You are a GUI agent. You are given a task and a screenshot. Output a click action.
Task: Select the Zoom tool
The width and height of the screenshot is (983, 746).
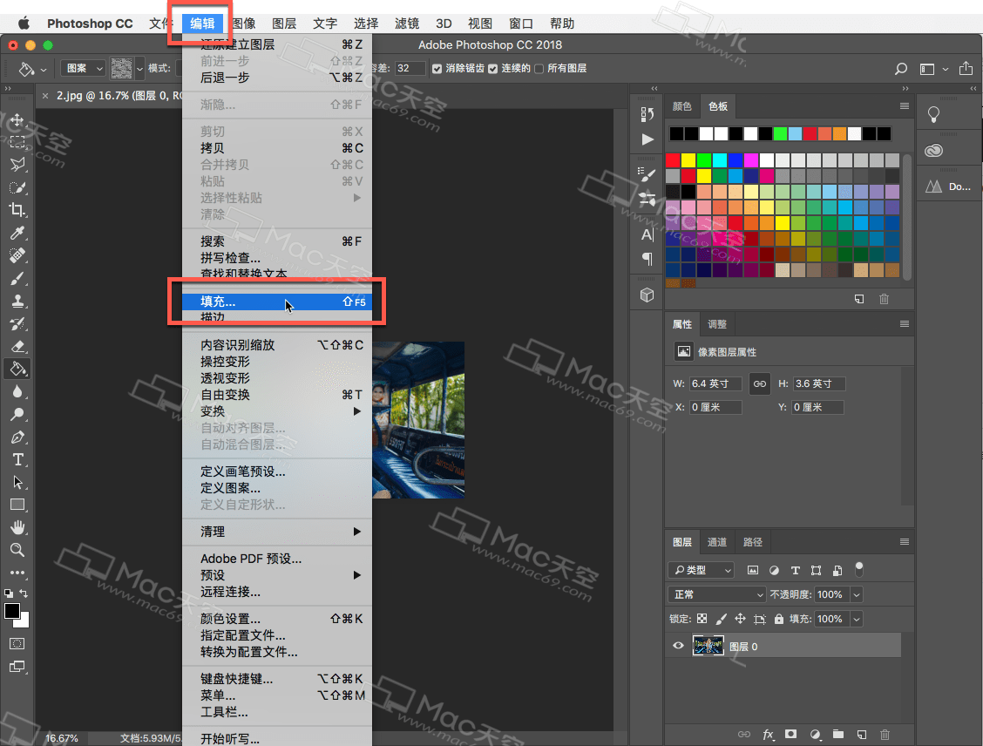coord(17,550)
